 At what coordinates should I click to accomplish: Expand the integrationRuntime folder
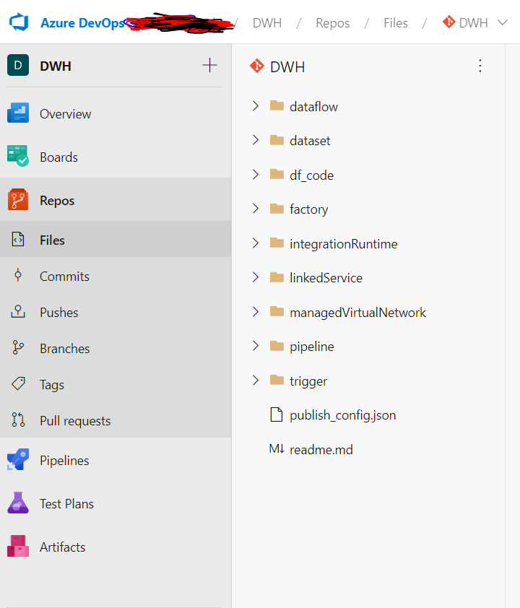(x=256, y=243)
